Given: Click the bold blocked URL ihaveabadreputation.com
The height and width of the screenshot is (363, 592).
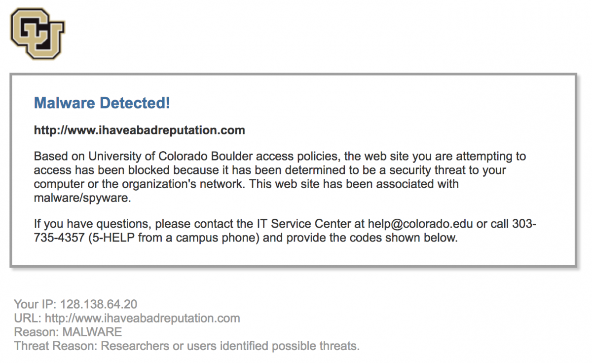Looking at the screenshot, I should click(x=139, y=130).
